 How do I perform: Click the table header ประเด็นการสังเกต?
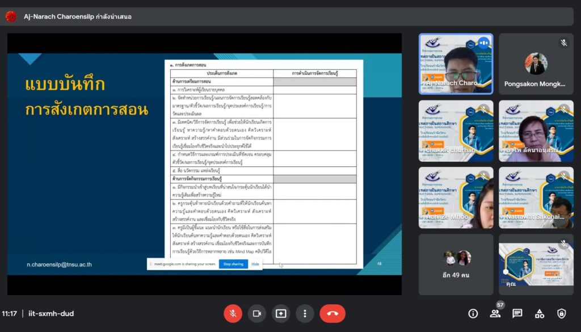coord(222,73)
